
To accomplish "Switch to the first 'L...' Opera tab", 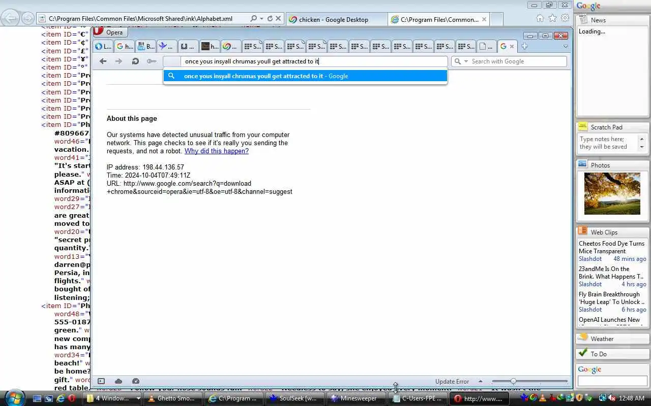I will (x=103, y=46).
